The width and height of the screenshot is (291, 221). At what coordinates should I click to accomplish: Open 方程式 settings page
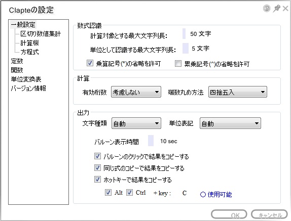click(29, 52)
